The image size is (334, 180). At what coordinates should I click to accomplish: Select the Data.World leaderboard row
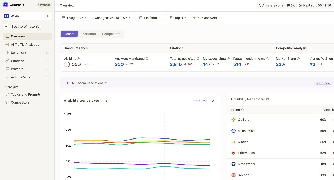click(280, 164)
